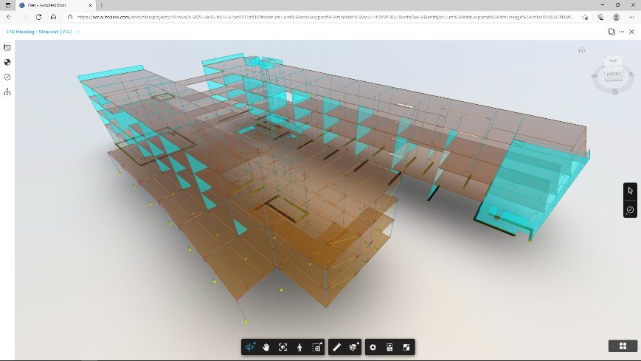
Task: Open the Section analysis cube tool
Action: pos(353,347)
